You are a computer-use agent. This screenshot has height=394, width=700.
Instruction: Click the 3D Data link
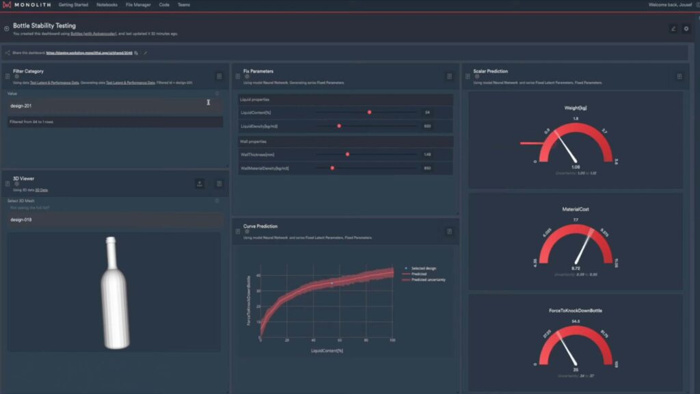click(x=42, y=189)
